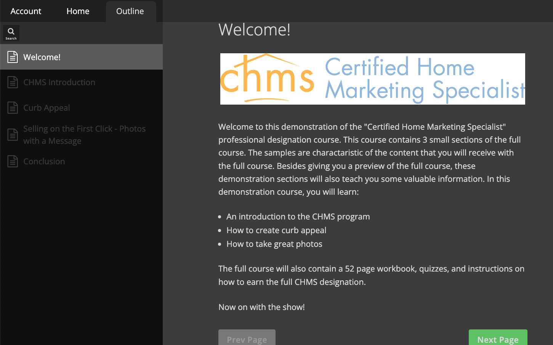Switch to the Account tab

click(x=26, y=11)
